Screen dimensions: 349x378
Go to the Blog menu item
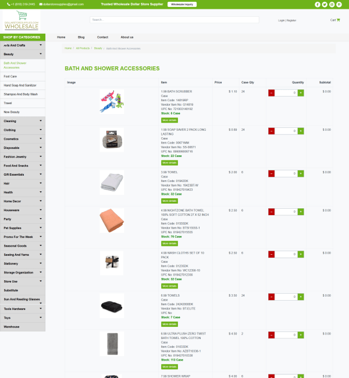pyautogui.click(x=81, y=37)
